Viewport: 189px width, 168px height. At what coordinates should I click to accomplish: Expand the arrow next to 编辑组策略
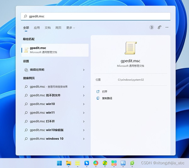(84, 70)
